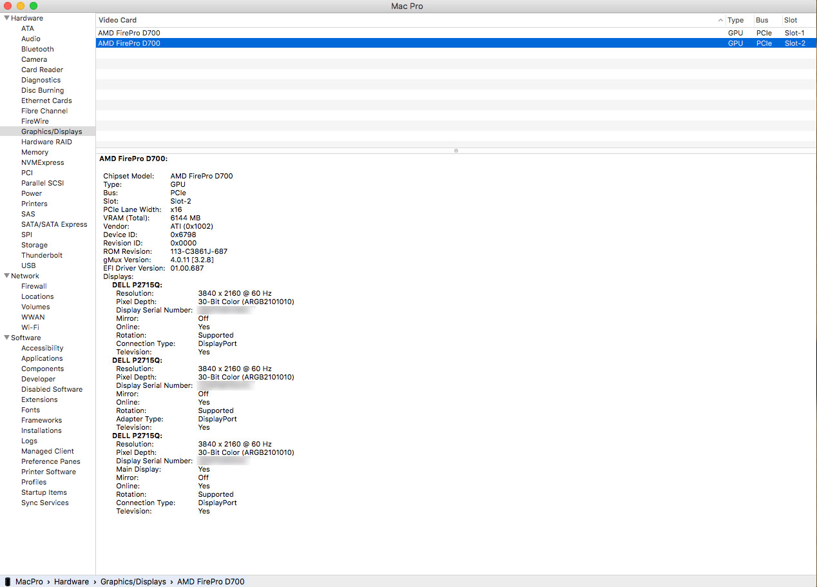Select NVMExpress in the sidebar

tap(43, 162)
